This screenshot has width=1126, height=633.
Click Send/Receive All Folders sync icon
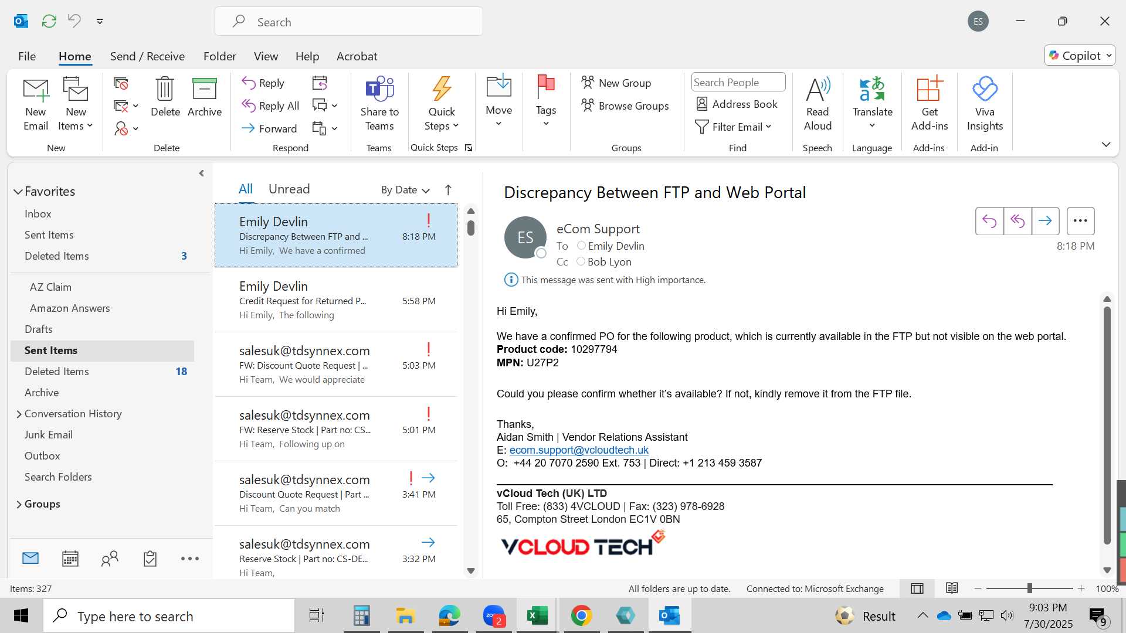click(x=49, y=21)
